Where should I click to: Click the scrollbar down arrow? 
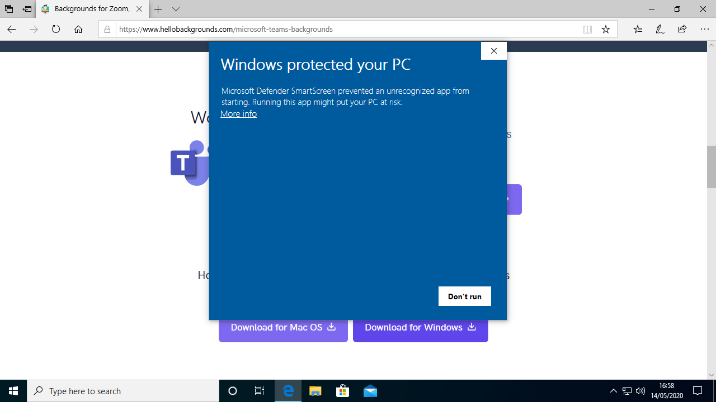coord(712,375)
